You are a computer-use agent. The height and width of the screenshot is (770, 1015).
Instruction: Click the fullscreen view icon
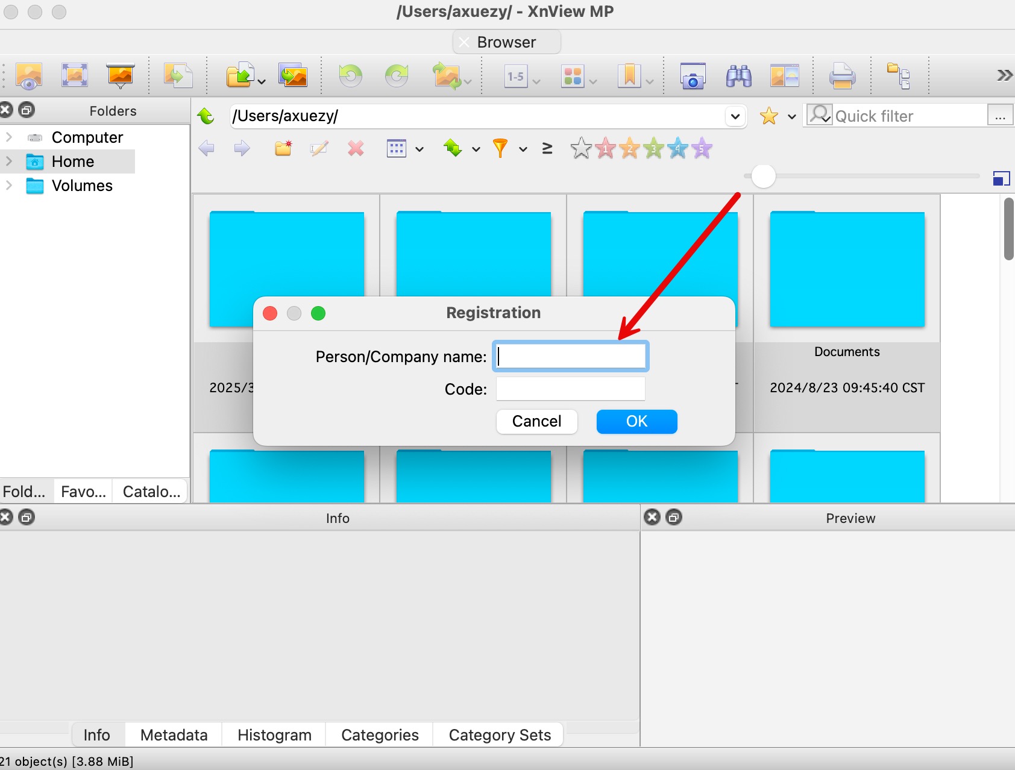pyautogui.click(x=75, y=77)
